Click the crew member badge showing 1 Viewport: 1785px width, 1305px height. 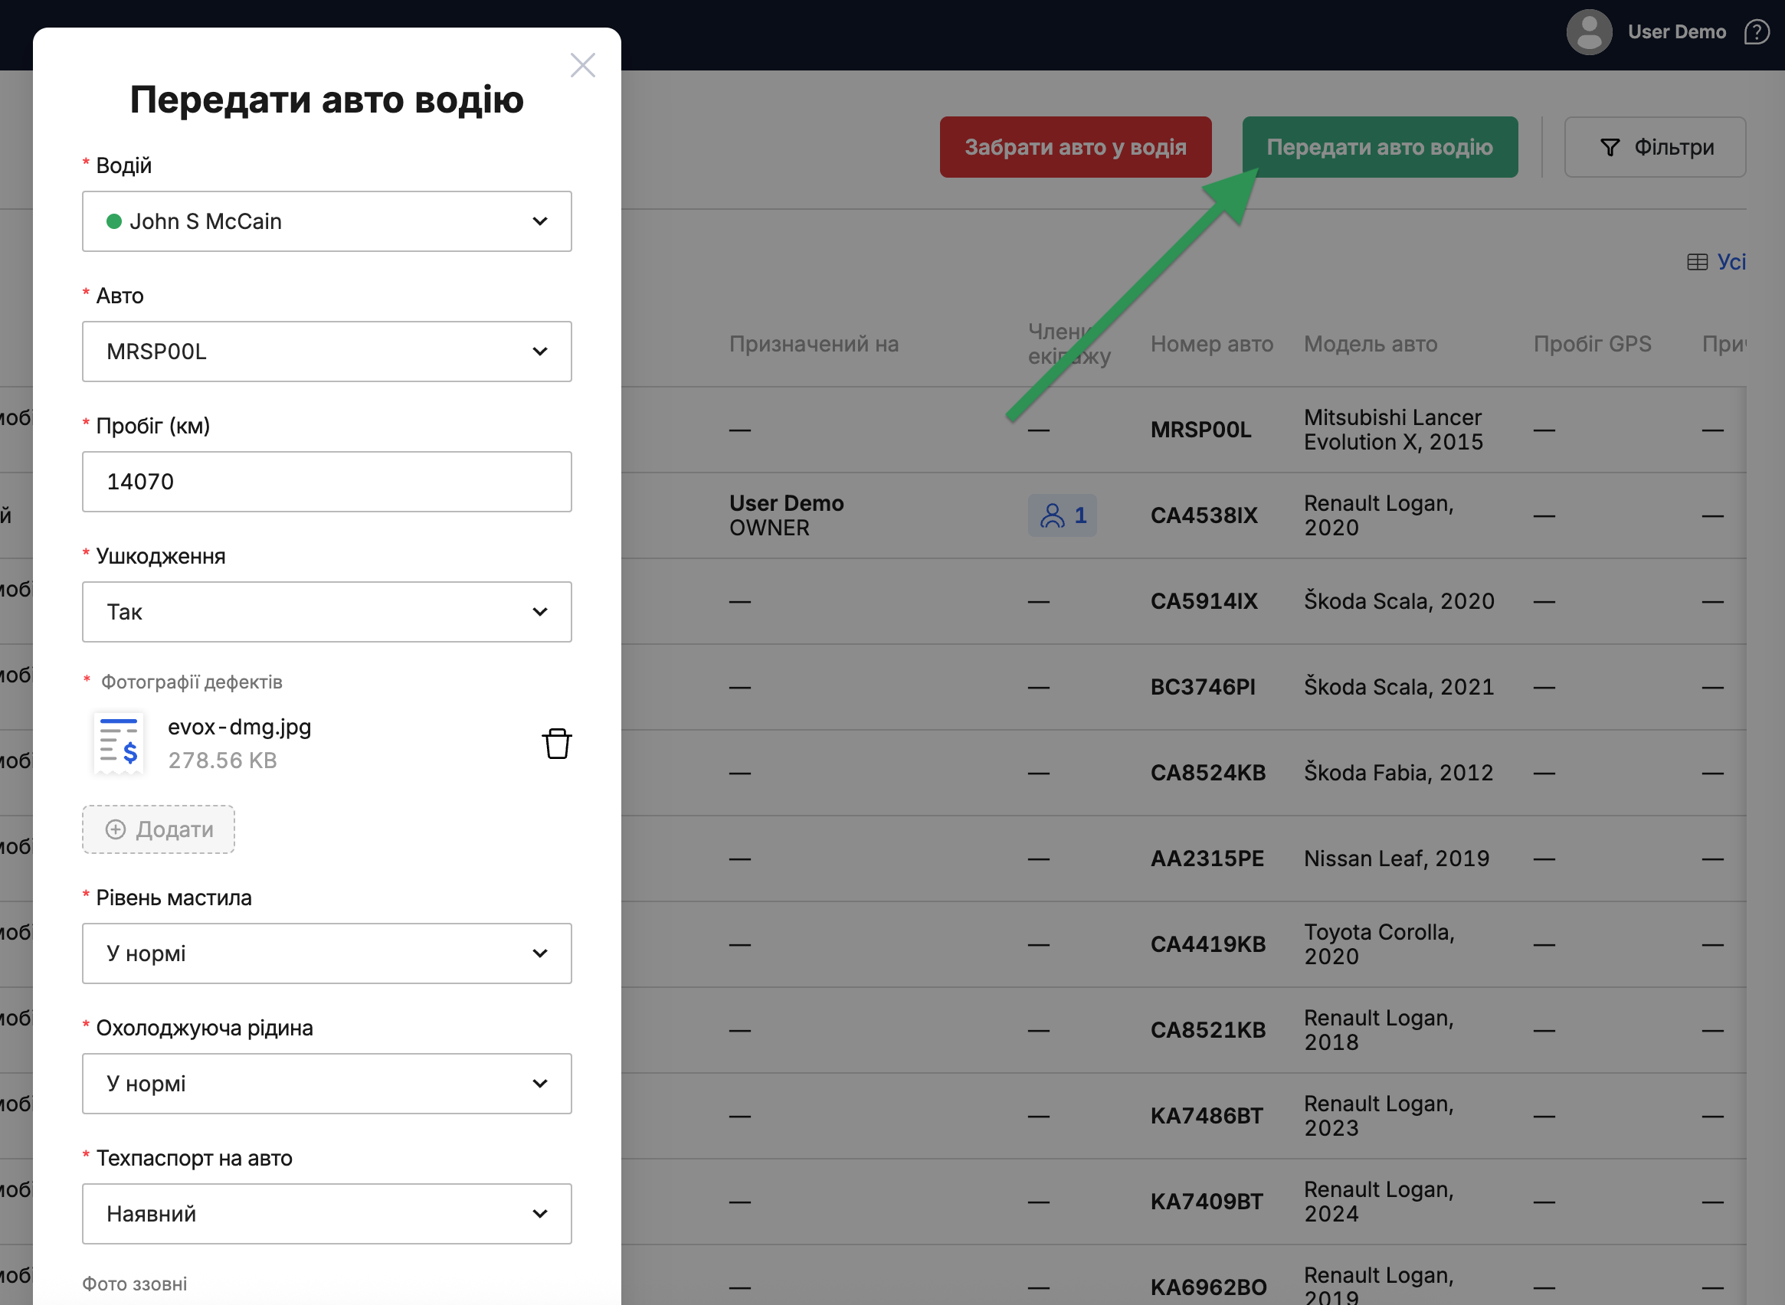click(x=1061, y=515)
